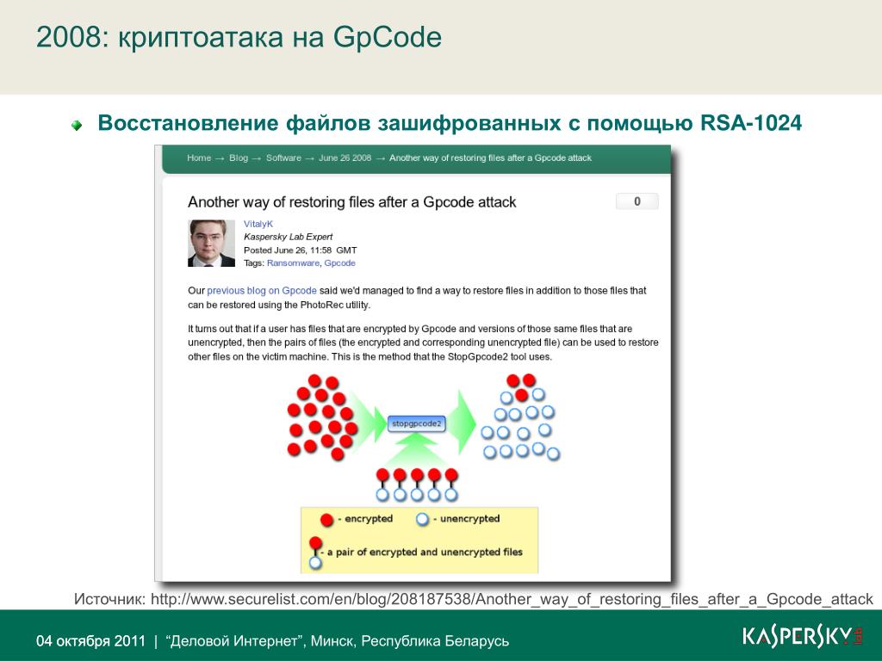Click the green diamond bullet icon

tap(77, 125)
